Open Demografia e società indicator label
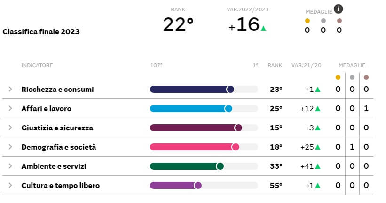Screen dimensions: 386x203 pyautogui.click(x=59, y=147)
